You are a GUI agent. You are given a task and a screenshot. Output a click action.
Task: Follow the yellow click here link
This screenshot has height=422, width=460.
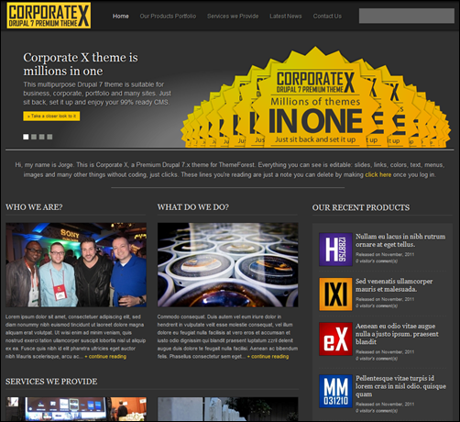pos(378,174)
